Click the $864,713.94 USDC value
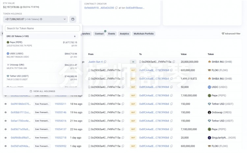 pyautogui.click(x=71, y=54)
